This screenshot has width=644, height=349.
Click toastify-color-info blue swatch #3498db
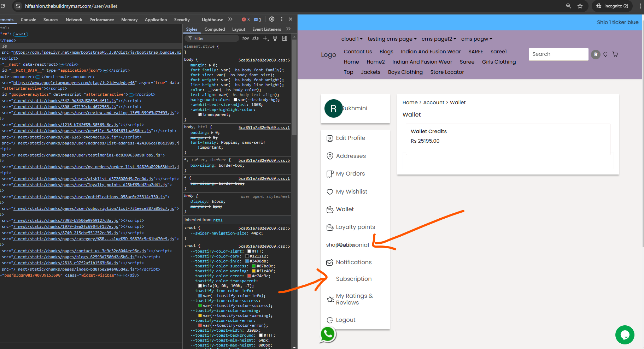pyautogui.click(x=247, y=261)
